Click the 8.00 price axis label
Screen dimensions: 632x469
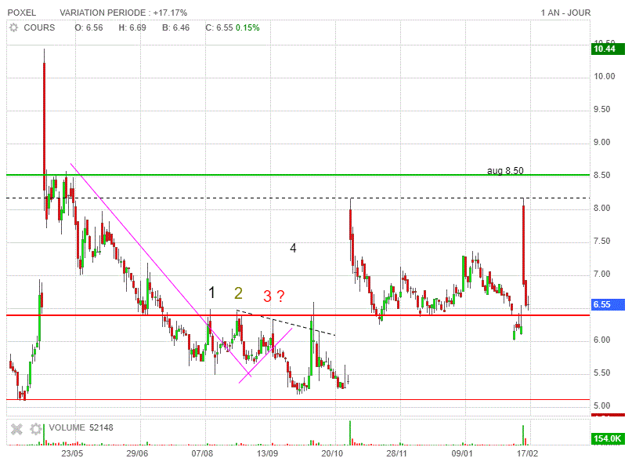tap(601, 209)
